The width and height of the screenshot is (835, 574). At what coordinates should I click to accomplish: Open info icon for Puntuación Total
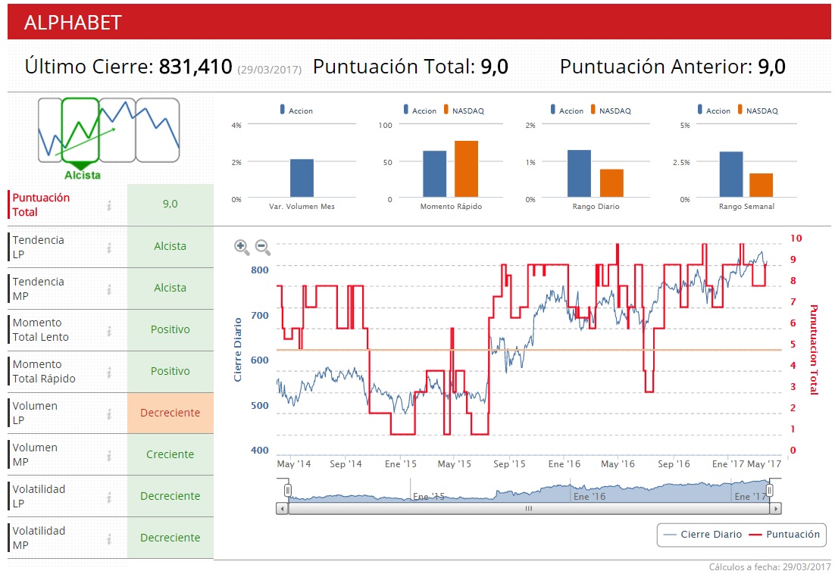pyautogui.click(x=109, y=204)
